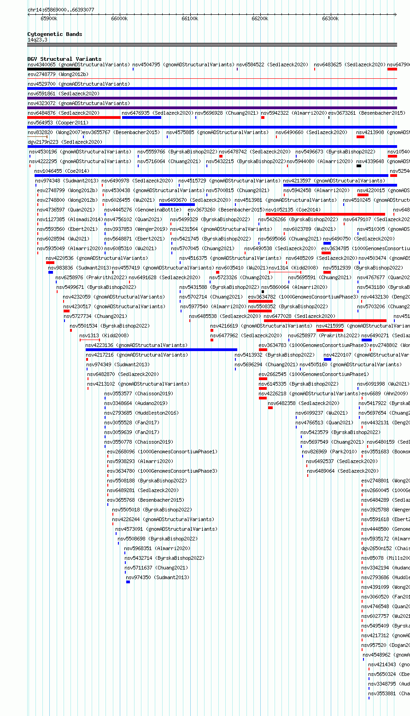This screenshot has width=410, height=716.
Task: Select nsv983836 (Sudmant2013) label
Action: [79, 268]
